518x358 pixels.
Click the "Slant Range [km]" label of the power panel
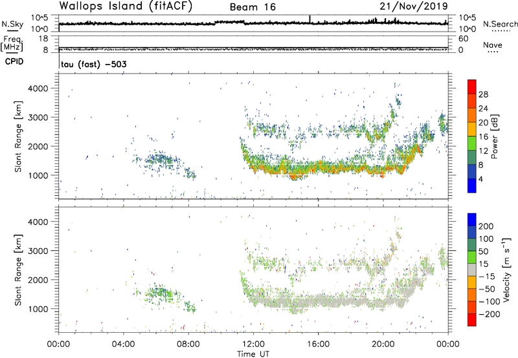(18, 137)
